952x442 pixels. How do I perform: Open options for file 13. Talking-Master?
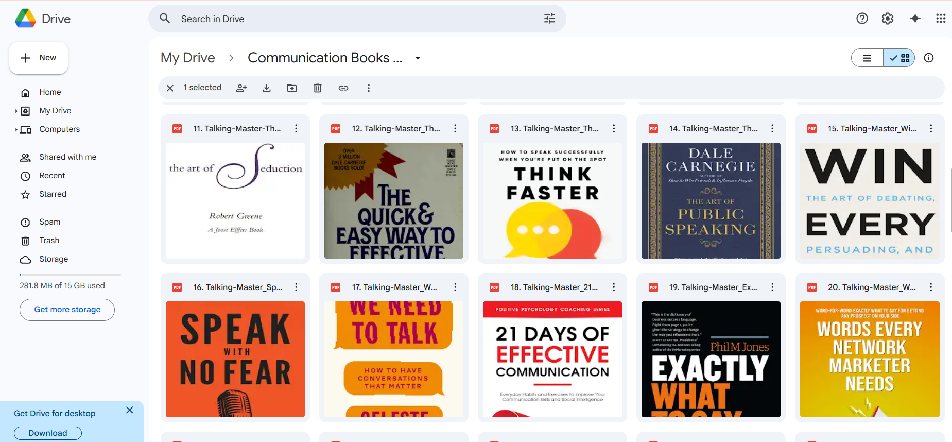[614, 128]
